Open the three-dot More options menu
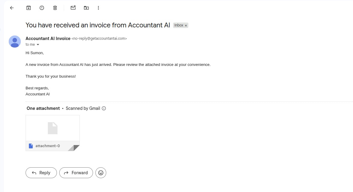This screenshot has height=192, width=353. [x=98, y=8]
